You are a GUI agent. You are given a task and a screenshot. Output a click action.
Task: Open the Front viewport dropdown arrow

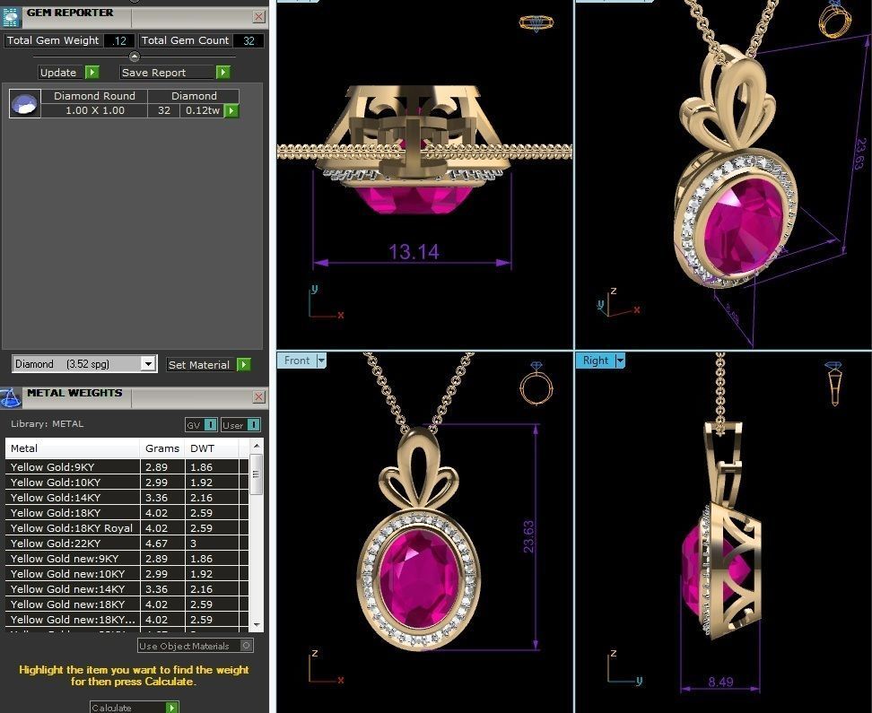321,361
